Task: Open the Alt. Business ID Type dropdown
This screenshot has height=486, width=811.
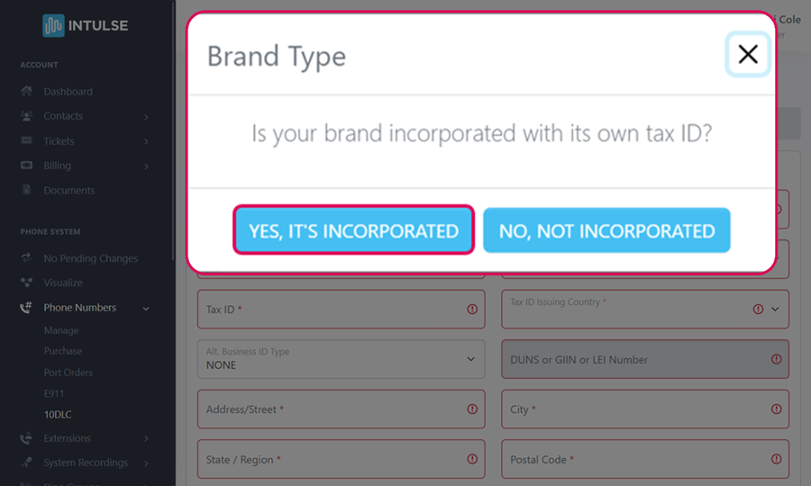Action: tap(469, 359)
